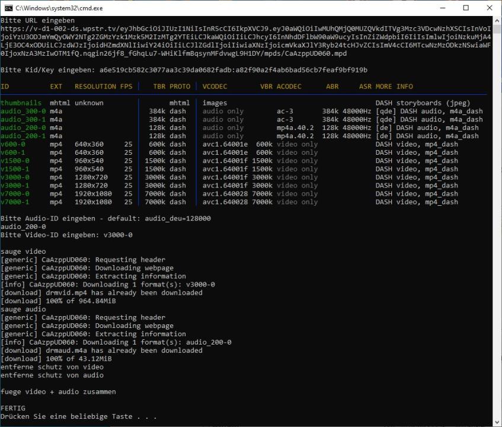
Task: Click the scrollbar down arrow
Action: [497, 422]
